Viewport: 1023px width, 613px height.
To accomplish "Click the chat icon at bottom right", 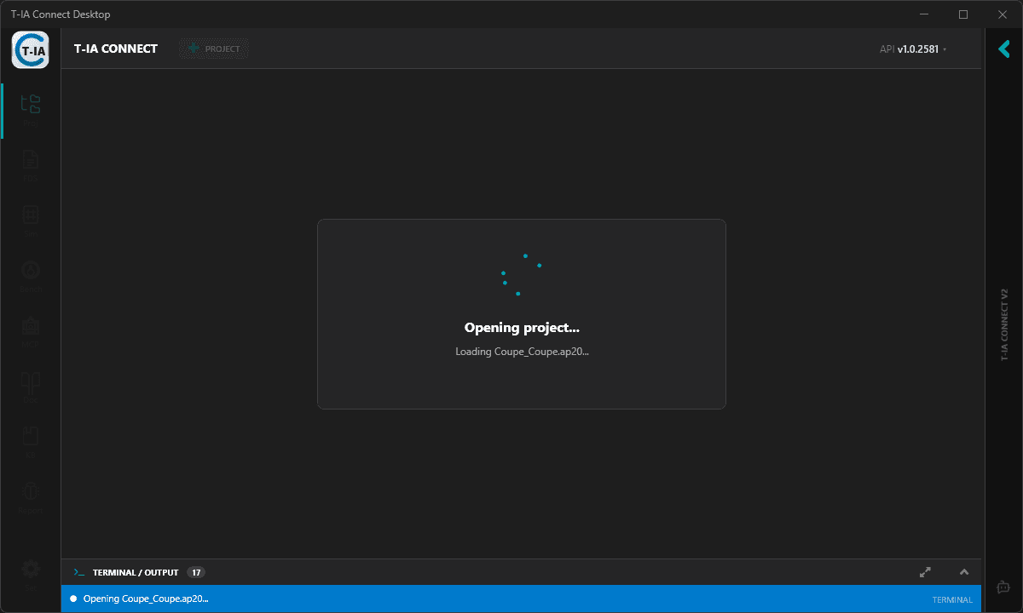I will (x=1003, y=587).
